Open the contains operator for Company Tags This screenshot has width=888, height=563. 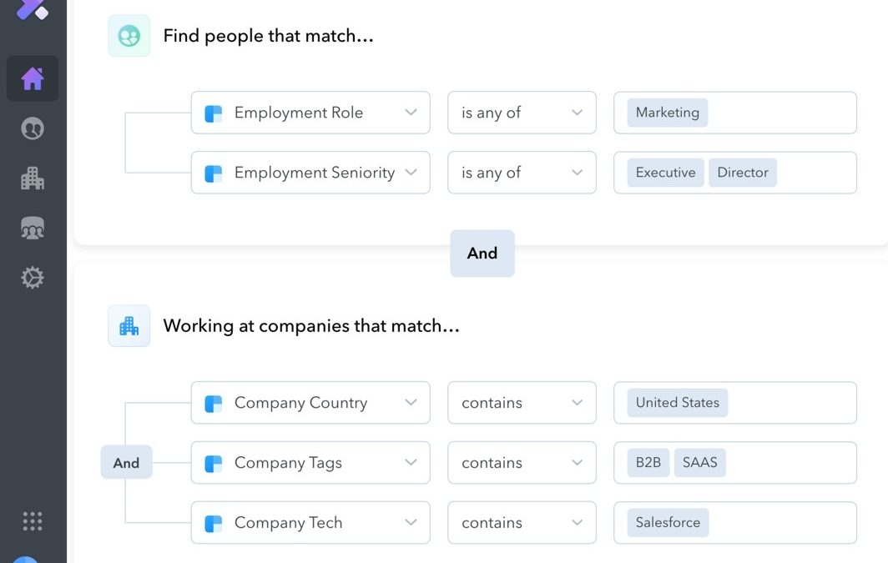point(522,462)
